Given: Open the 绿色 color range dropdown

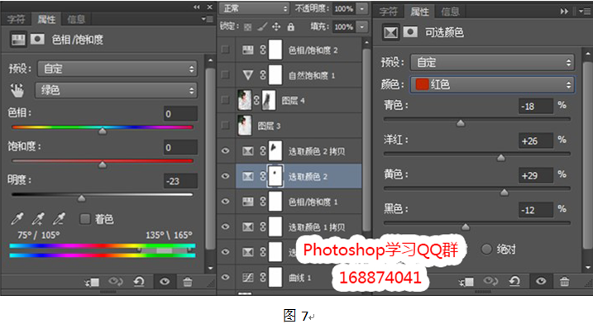Looking at the screenshot, I should click(x=117, y=90).
